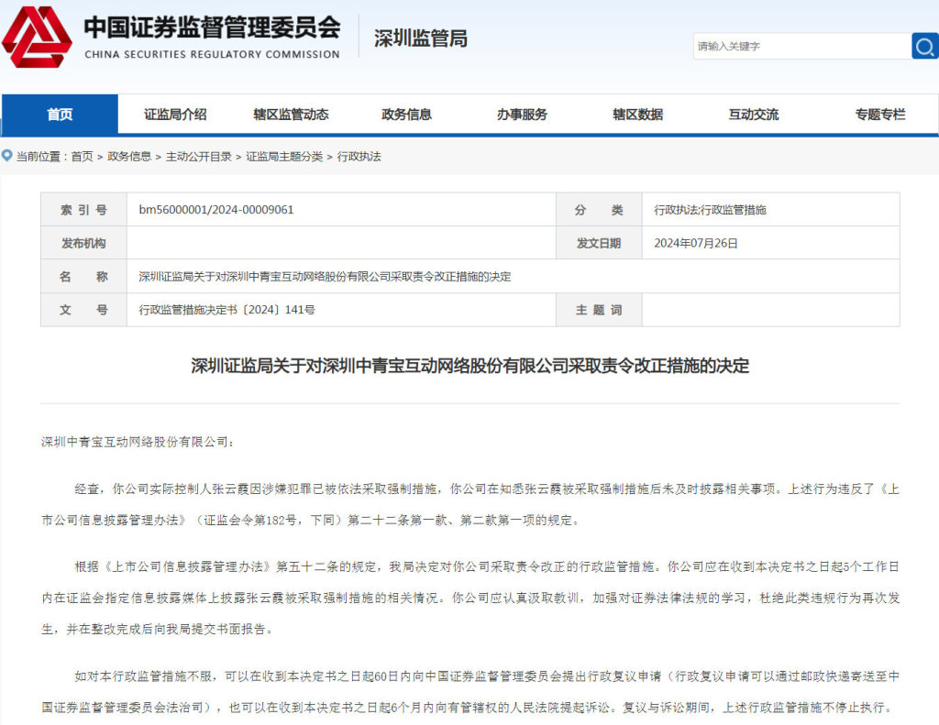This screenshot has width=939, height=725.
Task: Click the document name in the table row
Action: (x=326, y=277)
